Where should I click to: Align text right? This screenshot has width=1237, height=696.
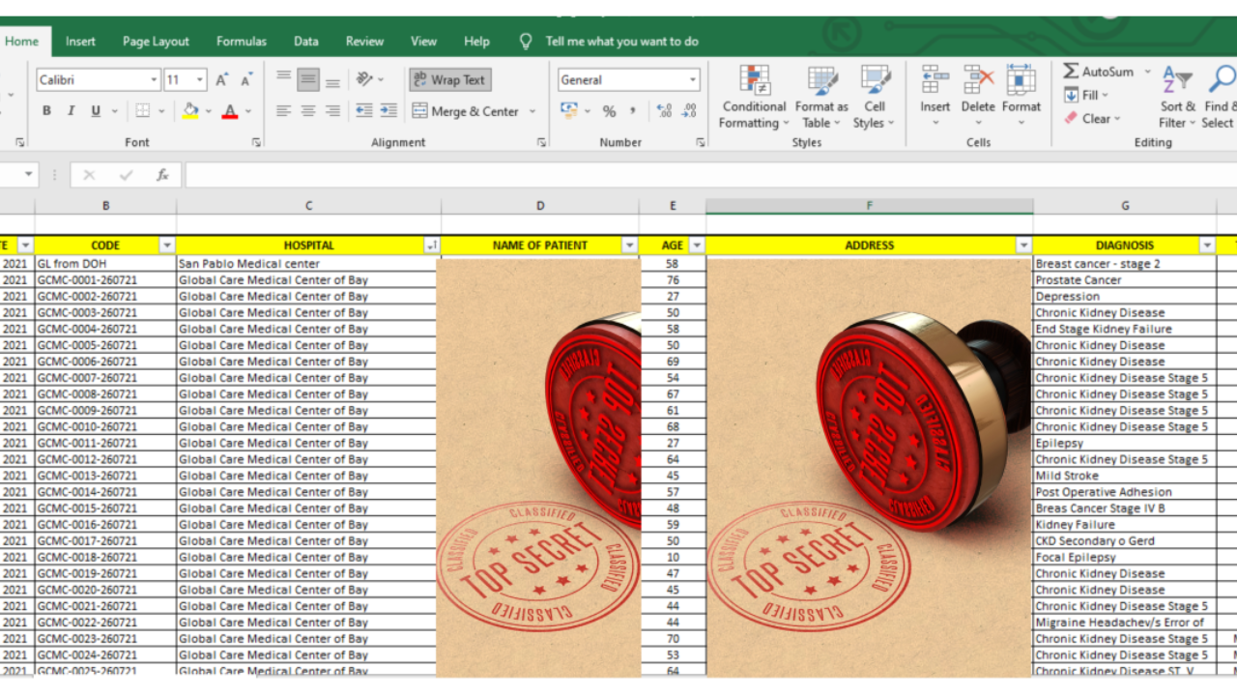pyautogui.click(x=332, y=111)
